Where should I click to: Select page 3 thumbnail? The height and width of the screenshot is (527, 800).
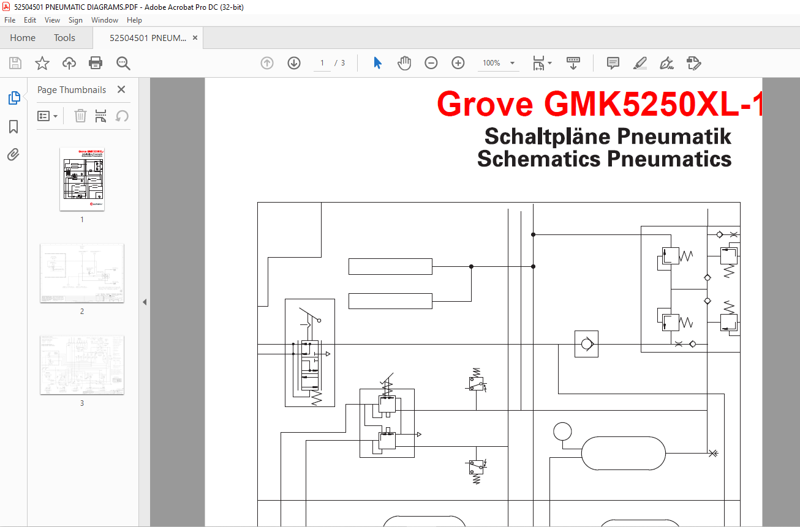[82, 365]
